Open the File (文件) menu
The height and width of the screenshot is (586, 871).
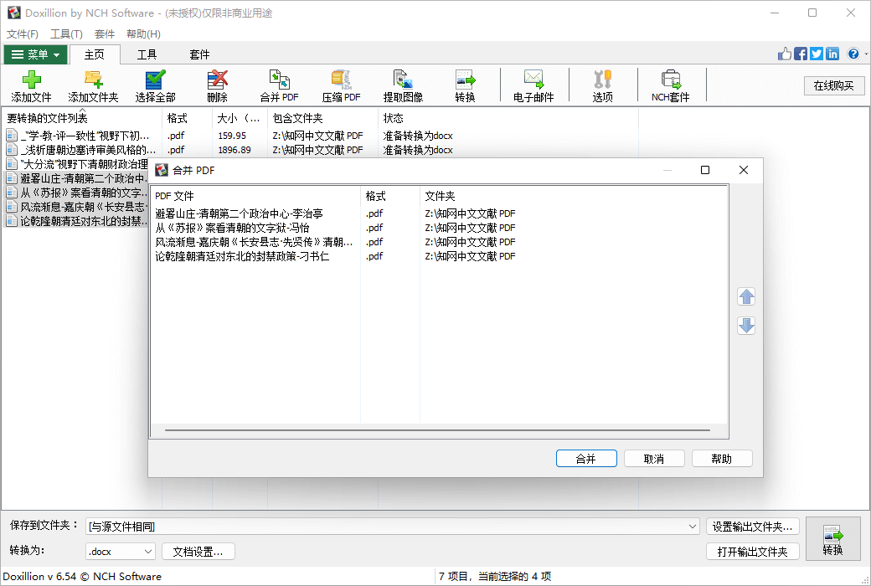point(23,33)
